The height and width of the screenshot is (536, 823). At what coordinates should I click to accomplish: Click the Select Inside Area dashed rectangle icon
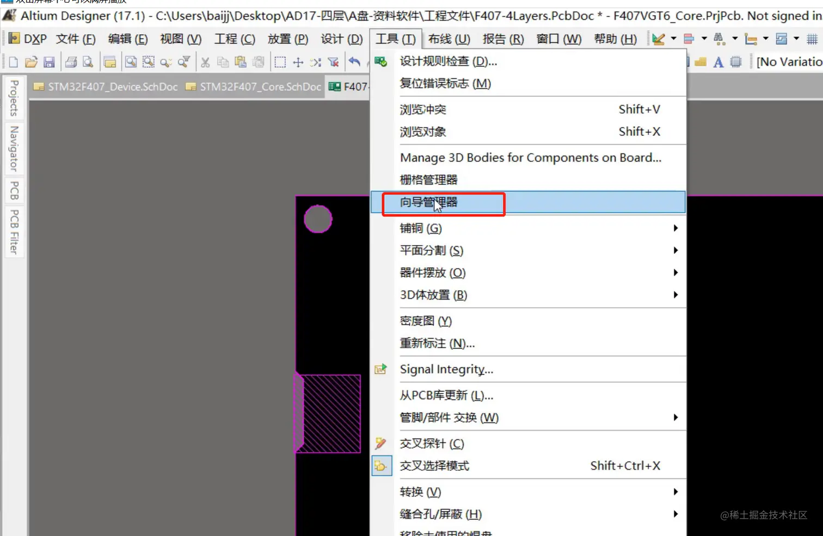coord(280,63)
